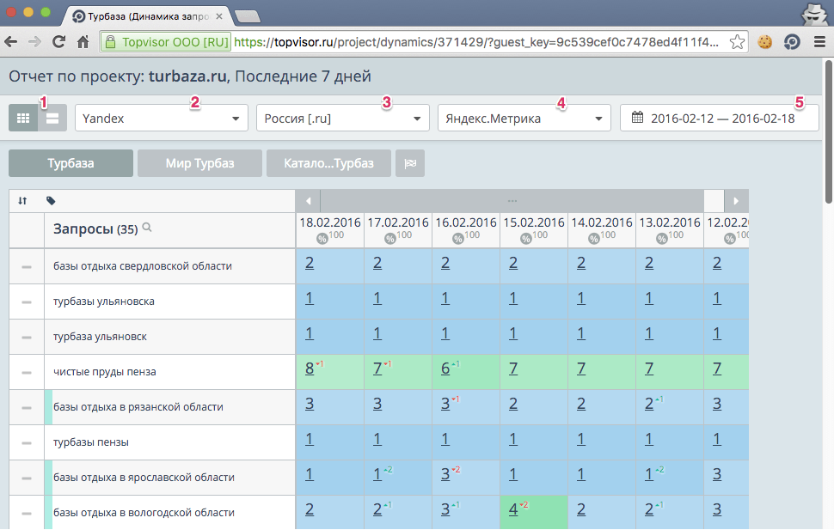Click percent icon under 14.02.2016
The width and height of the screenshot is (834, 530).
(x=593, y=239)
